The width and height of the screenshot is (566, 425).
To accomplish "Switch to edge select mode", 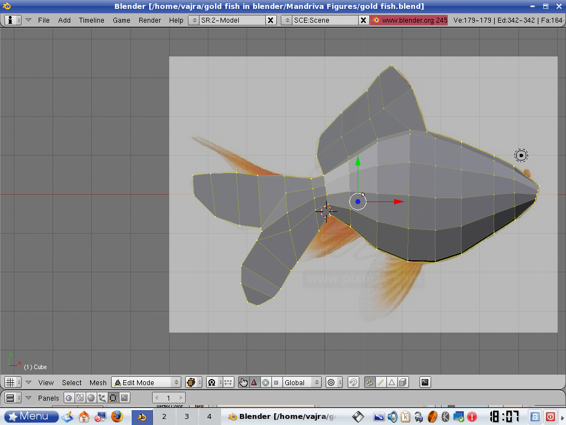I will pyautogui.click(x=380, y=382).
